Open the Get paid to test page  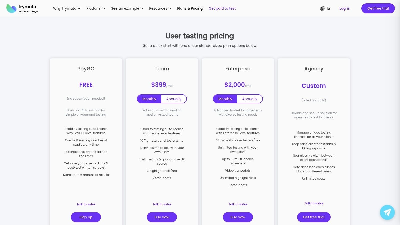tap(222, 8)
